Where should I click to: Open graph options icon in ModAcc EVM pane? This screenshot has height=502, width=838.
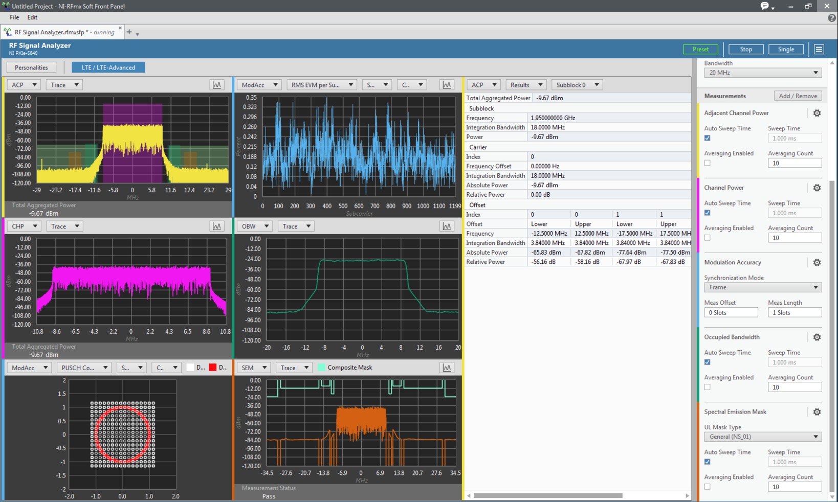pos(447,85)
